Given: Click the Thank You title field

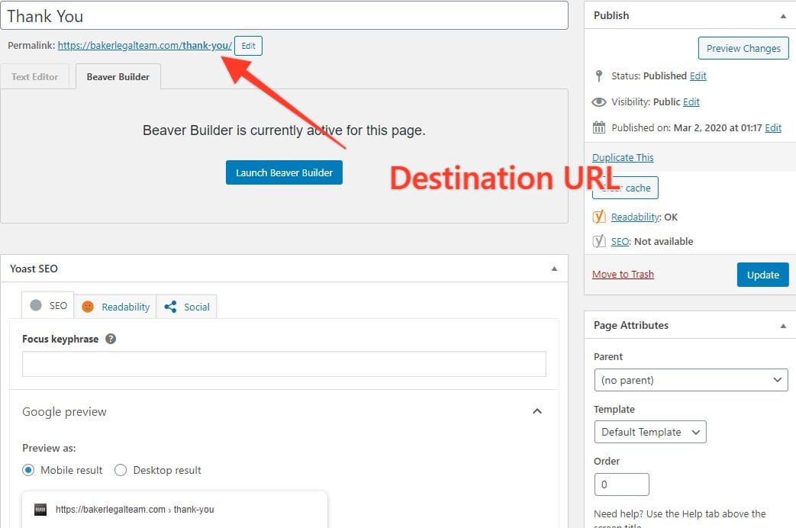Looking at the screenshot, I should pyautogui.click(x=284, y=16).
